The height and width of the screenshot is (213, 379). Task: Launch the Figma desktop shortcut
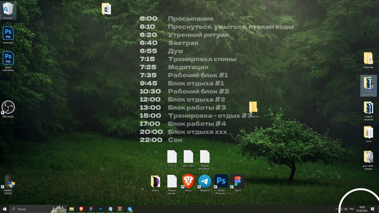click(238, 183)
